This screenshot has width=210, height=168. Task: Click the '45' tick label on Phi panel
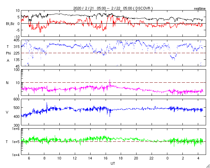tap(18, 66)
